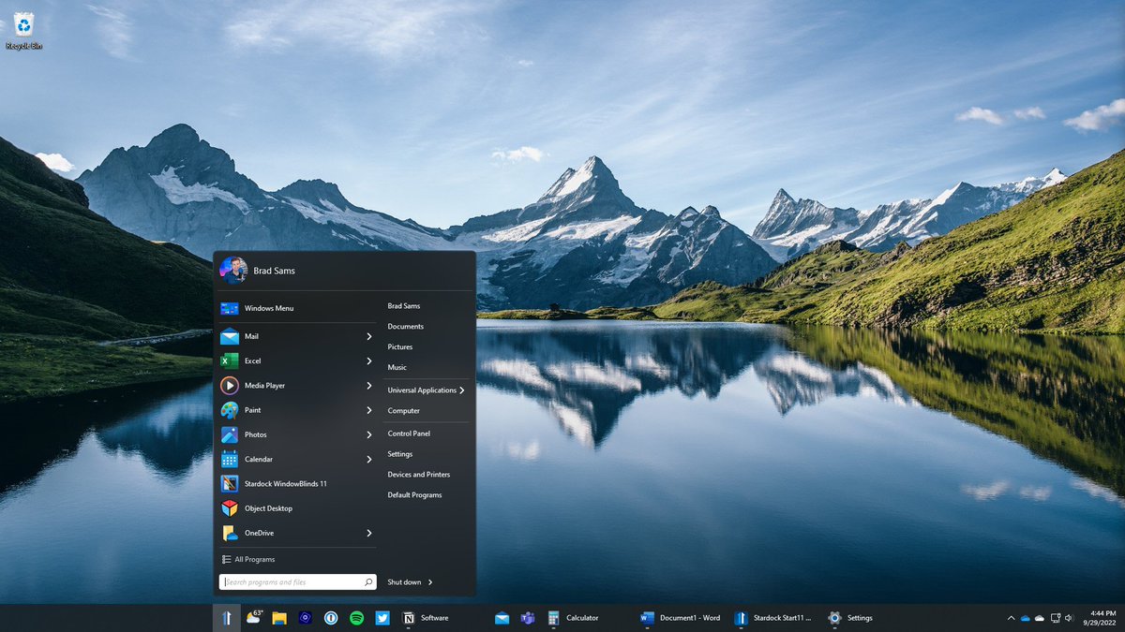Image resolution: width=1125 pixels, height=632 pixels.
Task: Click Shut down button
Action: click(x=404, y=582)
